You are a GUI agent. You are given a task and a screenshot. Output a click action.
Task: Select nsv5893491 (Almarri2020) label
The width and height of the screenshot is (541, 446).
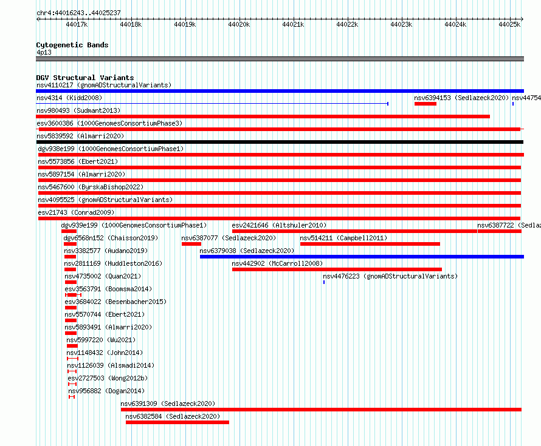[x=108, y=327]
